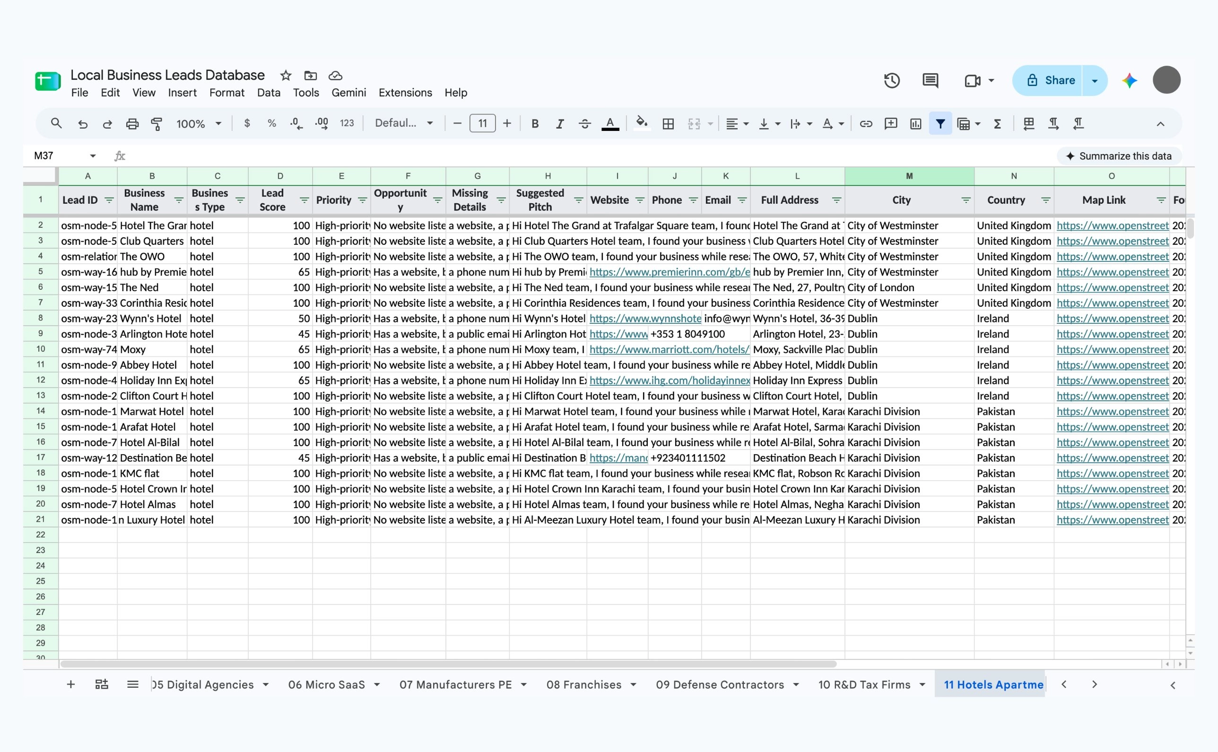1218x752 pixels.
Task: Toggle the filter button in toolbar
Action: (x=940, y=124)
